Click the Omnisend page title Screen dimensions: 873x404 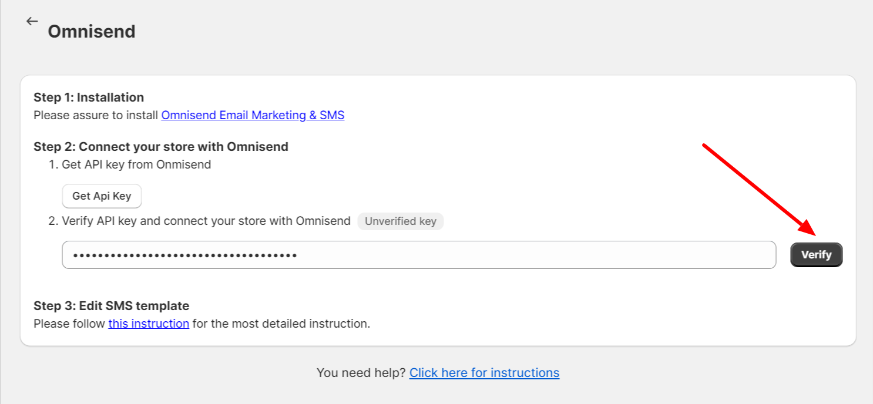(x=92, y=31)
